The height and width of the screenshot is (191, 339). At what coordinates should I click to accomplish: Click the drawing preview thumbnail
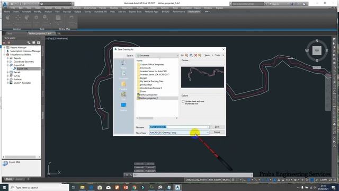202,77
